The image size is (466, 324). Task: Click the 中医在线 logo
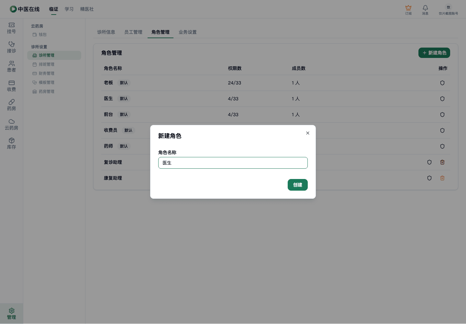tap(25, 9)
